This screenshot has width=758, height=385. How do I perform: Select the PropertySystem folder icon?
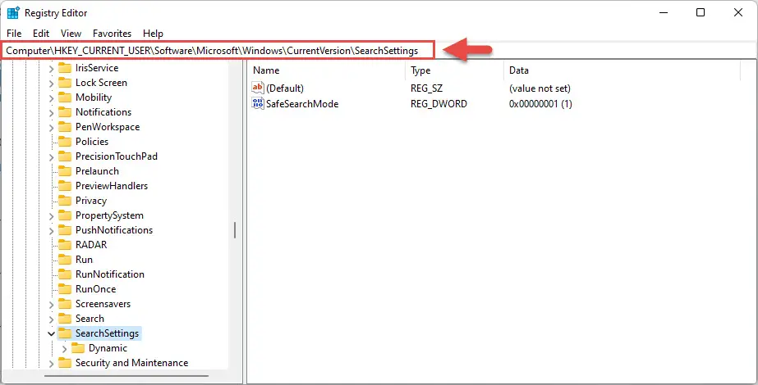coord(65,215)
